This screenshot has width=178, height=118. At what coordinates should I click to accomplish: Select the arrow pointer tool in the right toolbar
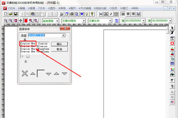(x=172, y=28)
